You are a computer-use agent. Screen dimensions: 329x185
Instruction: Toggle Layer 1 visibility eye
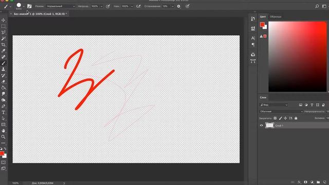(262, 125)
